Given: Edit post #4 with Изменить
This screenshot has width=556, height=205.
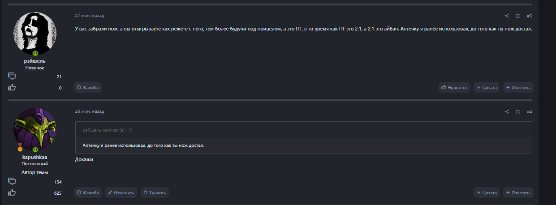Looking at the screenshot, I should (x=121, y=193).
